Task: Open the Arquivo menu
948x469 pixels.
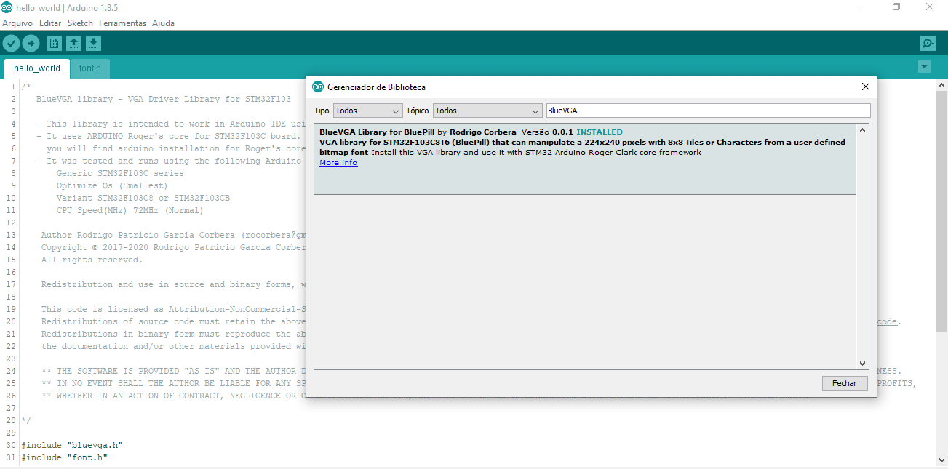Action: click(17, 23)
